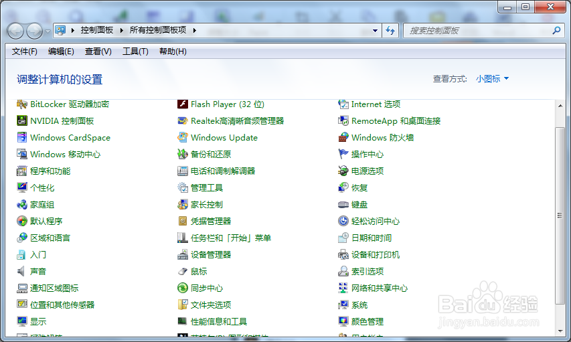Open the RemoteApp 和桌面连接 link
This screenshot has width=571, height=342.
pyautogui.click(x=396, y=120)
